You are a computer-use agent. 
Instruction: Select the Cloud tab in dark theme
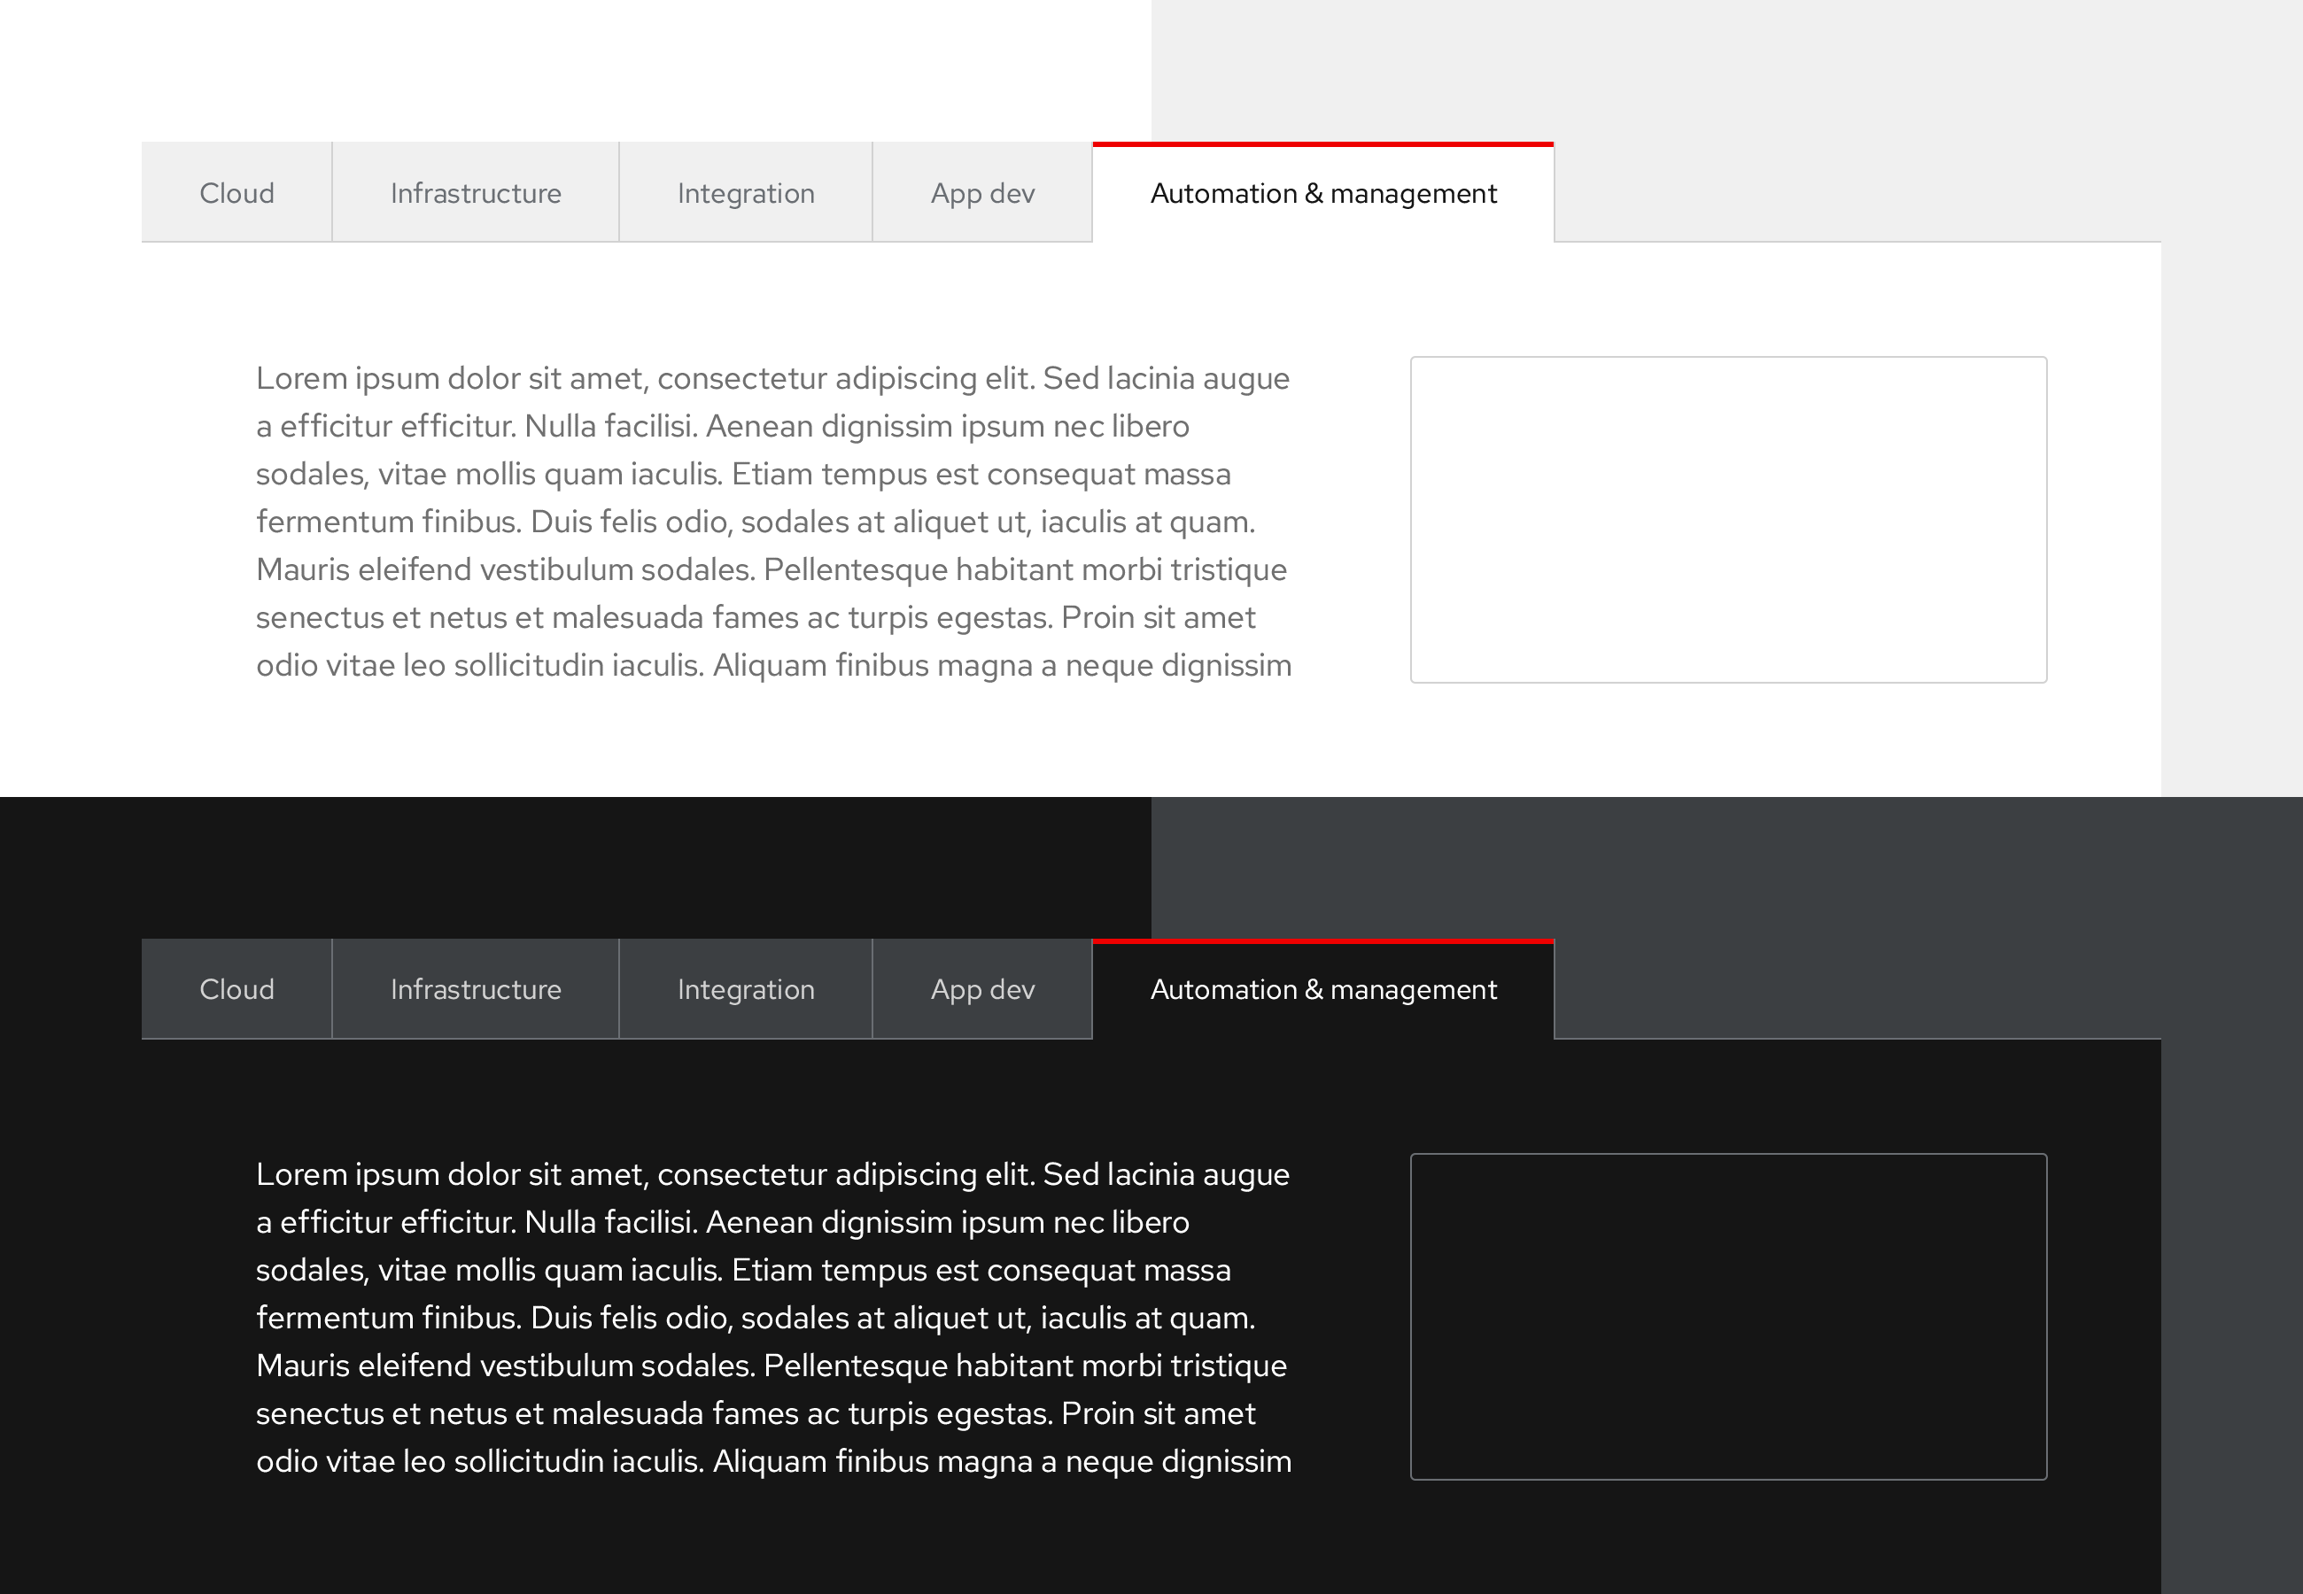(237, 989)
